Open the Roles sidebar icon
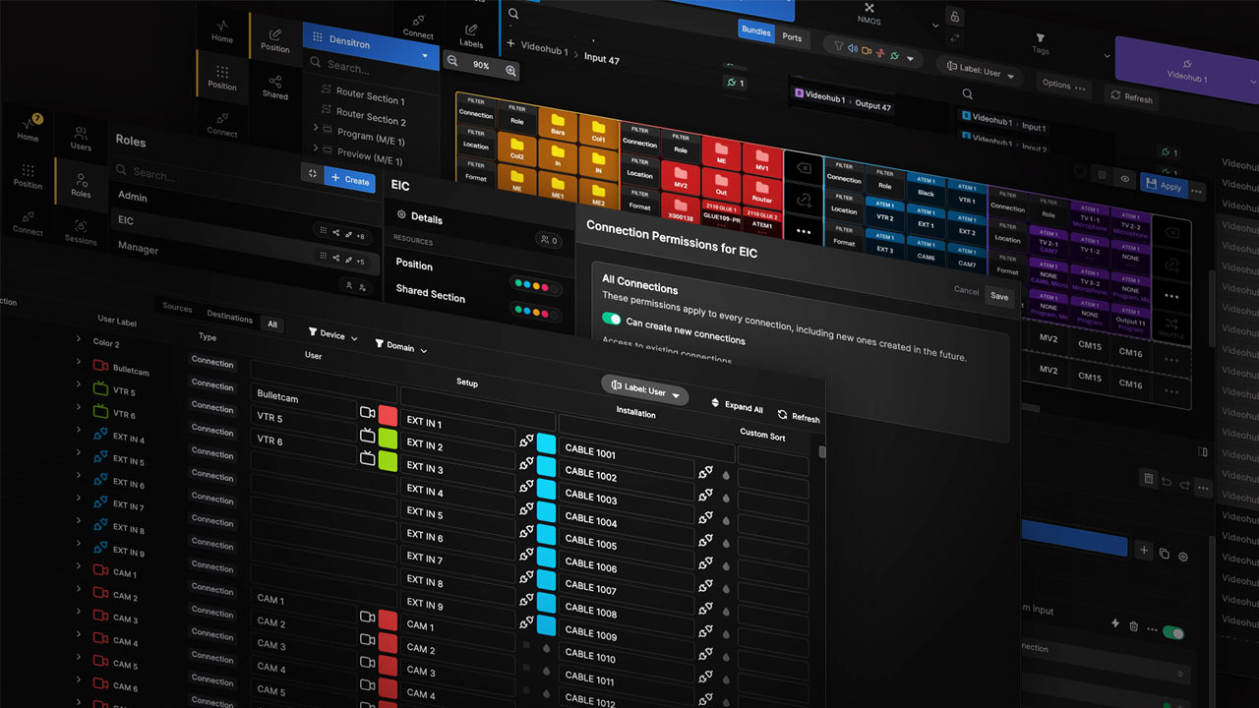Image resolution: width=1259 pixels, height=708 pixels. tap(81, 185)
